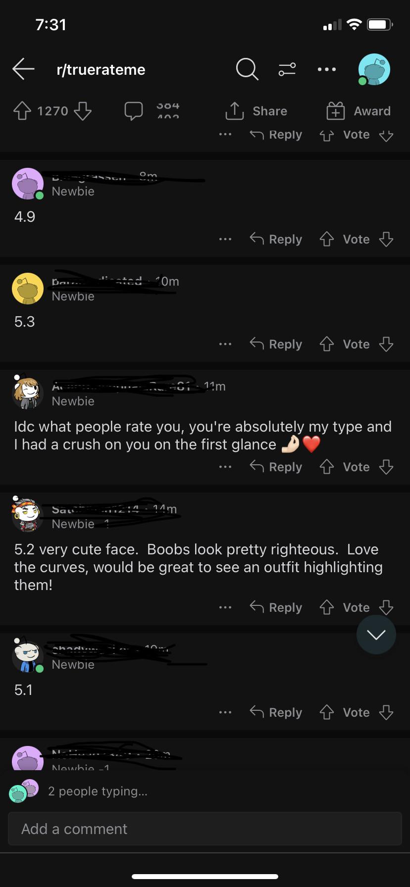Jump down using the floating chevron button
Image resolution: width=410 pixels, height=887 pixels.
click(376, 635)
